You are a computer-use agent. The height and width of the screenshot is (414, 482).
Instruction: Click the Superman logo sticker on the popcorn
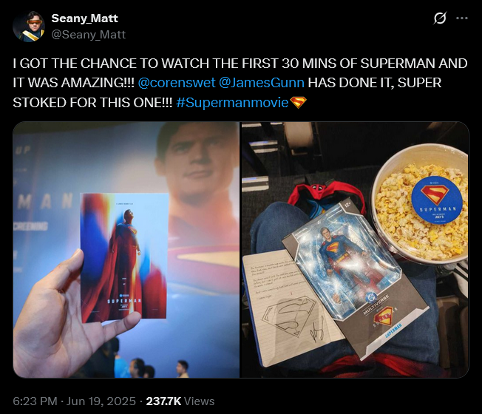point(436,200)
